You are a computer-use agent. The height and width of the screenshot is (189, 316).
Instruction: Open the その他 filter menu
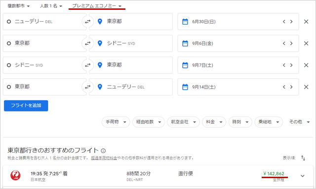(x=299, y=122)
